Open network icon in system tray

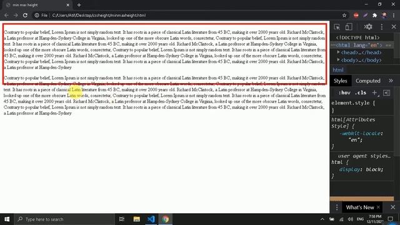[x=341, y=219]
